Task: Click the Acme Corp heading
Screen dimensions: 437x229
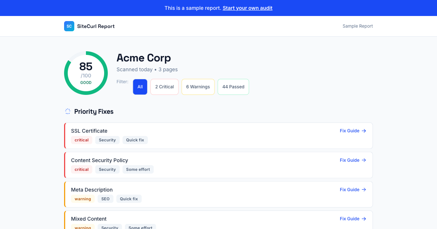Action: tap(143, 58)
